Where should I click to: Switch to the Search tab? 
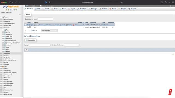click(x=46, y=9)
